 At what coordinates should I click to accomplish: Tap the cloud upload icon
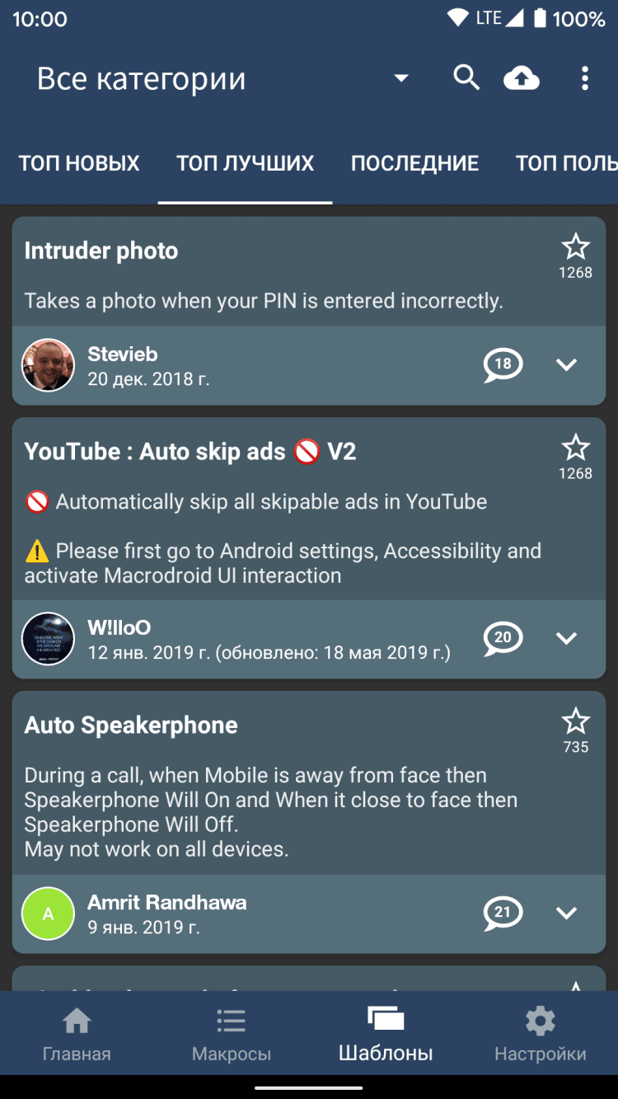pos(522,78)
